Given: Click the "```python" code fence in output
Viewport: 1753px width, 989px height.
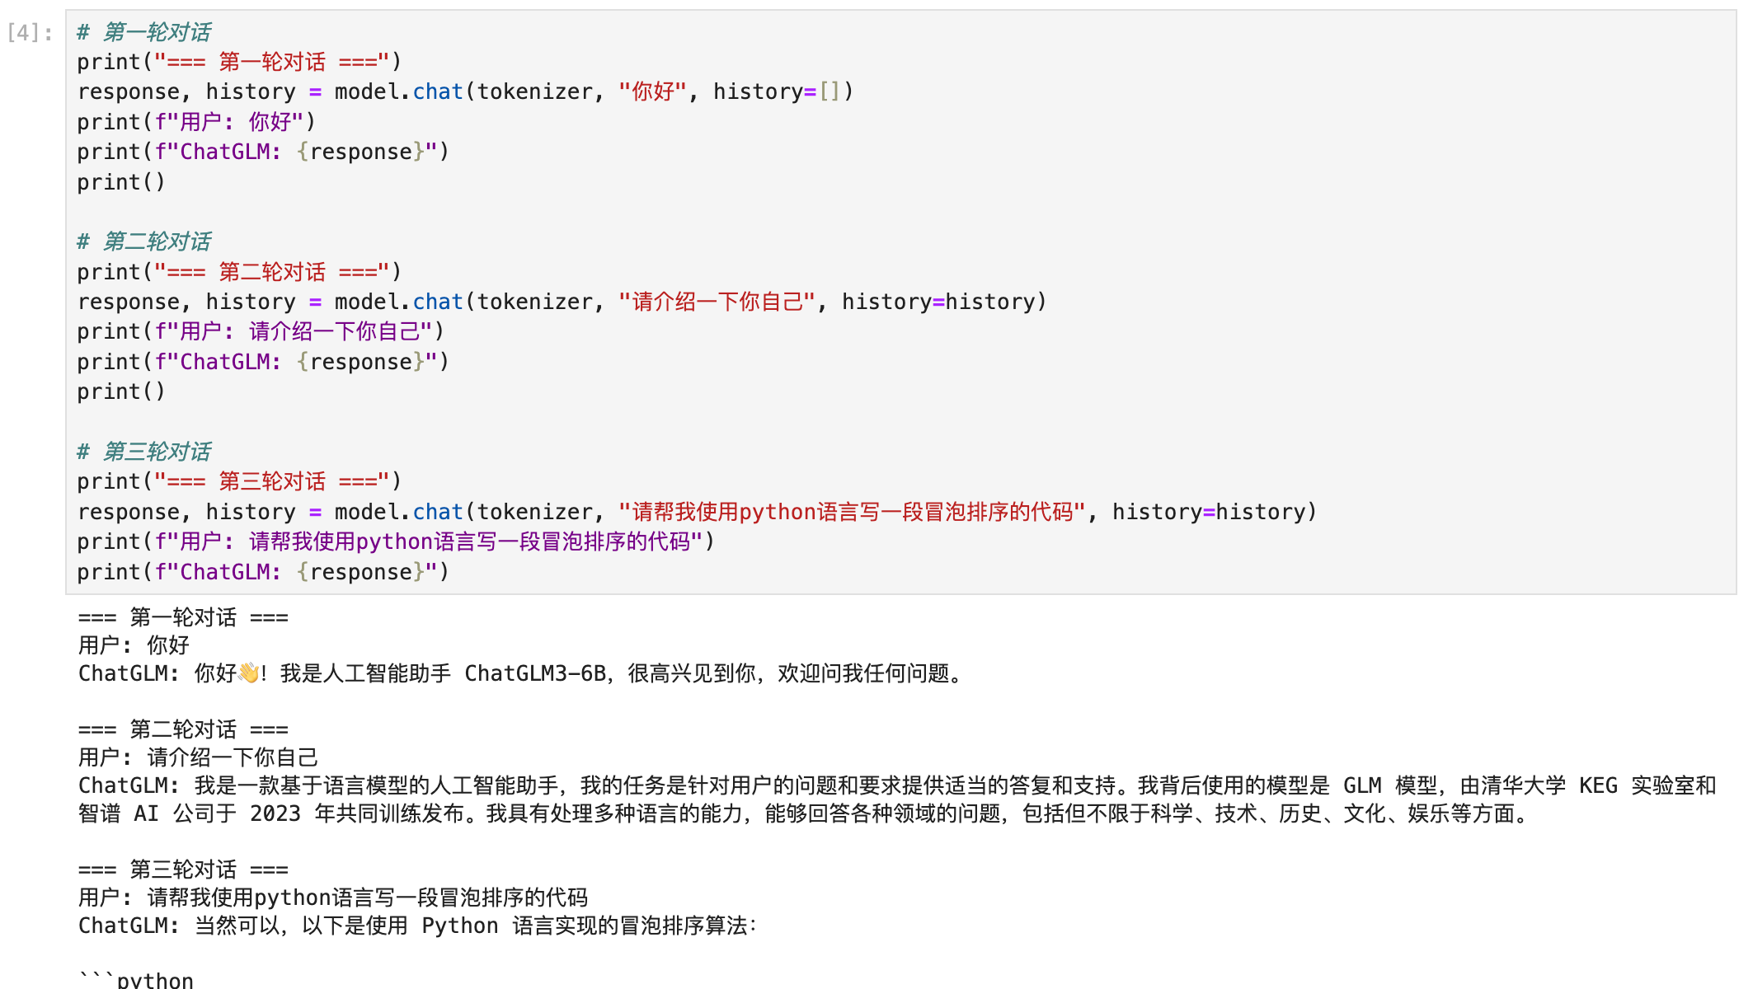Looking at the screenshot, I should (137, 980).
